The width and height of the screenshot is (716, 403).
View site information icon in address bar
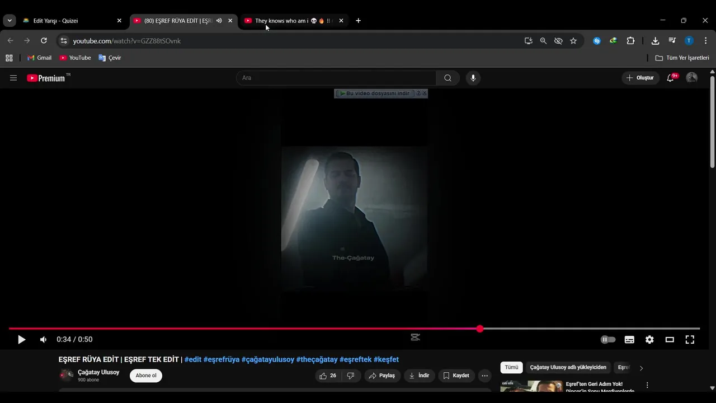(64, 41)
